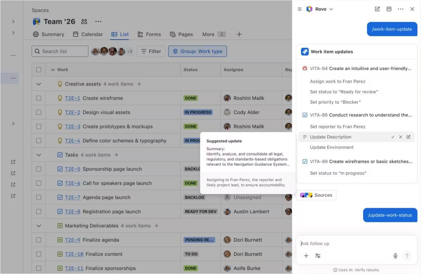Toggle the select-all checkbox in table header
Image resolution: width=421 pixels, height=274 pixels.
pyautogui.click(x=39, y=70)
